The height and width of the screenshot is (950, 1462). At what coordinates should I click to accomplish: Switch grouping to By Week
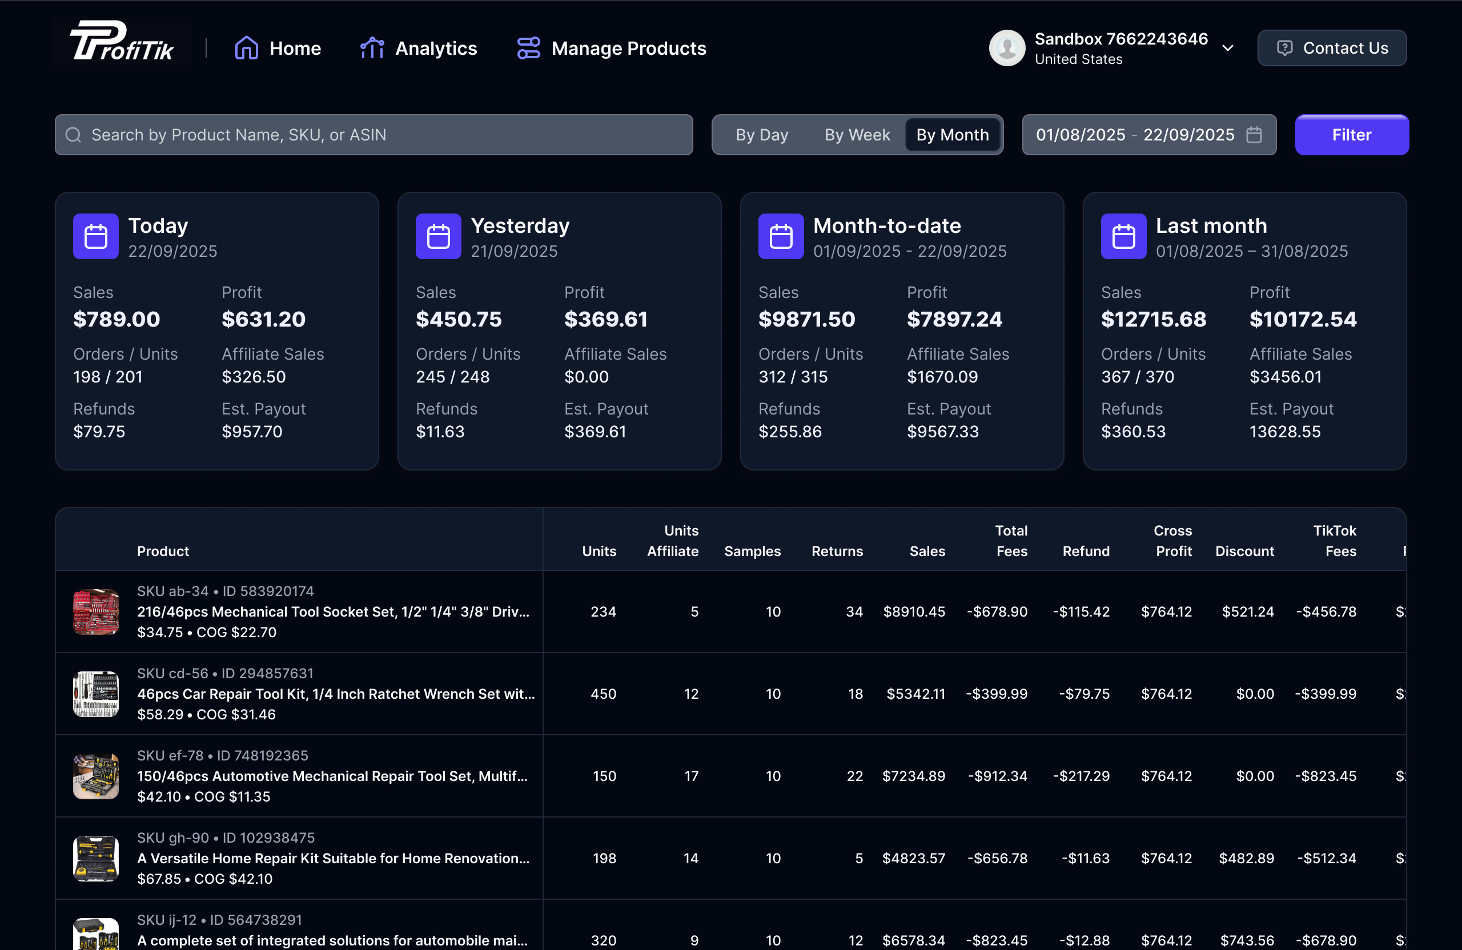(x=857, y=135)
